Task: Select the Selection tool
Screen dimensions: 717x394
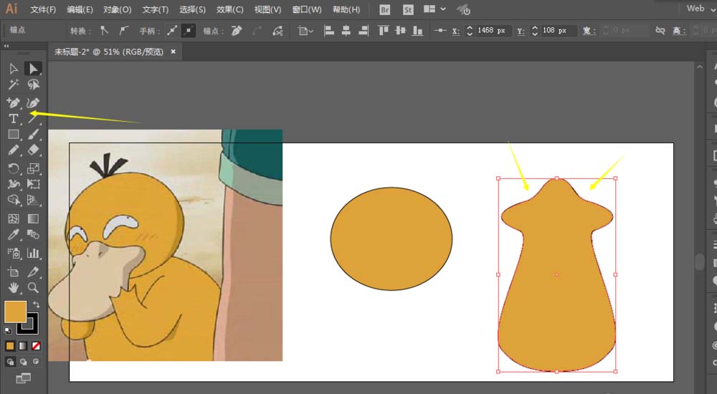Action: pos(13,69)
